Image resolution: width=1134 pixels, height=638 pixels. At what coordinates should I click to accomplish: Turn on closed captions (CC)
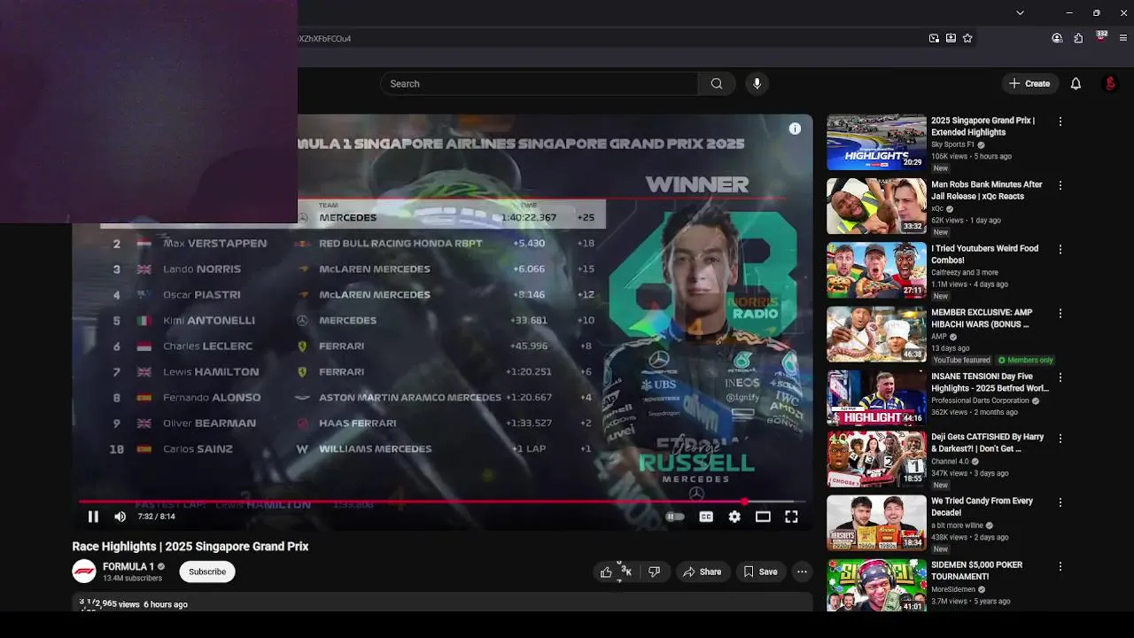point(706,517)
